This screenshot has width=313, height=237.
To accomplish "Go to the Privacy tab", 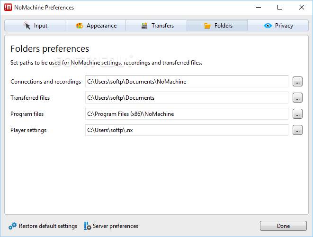I will 278,26.
